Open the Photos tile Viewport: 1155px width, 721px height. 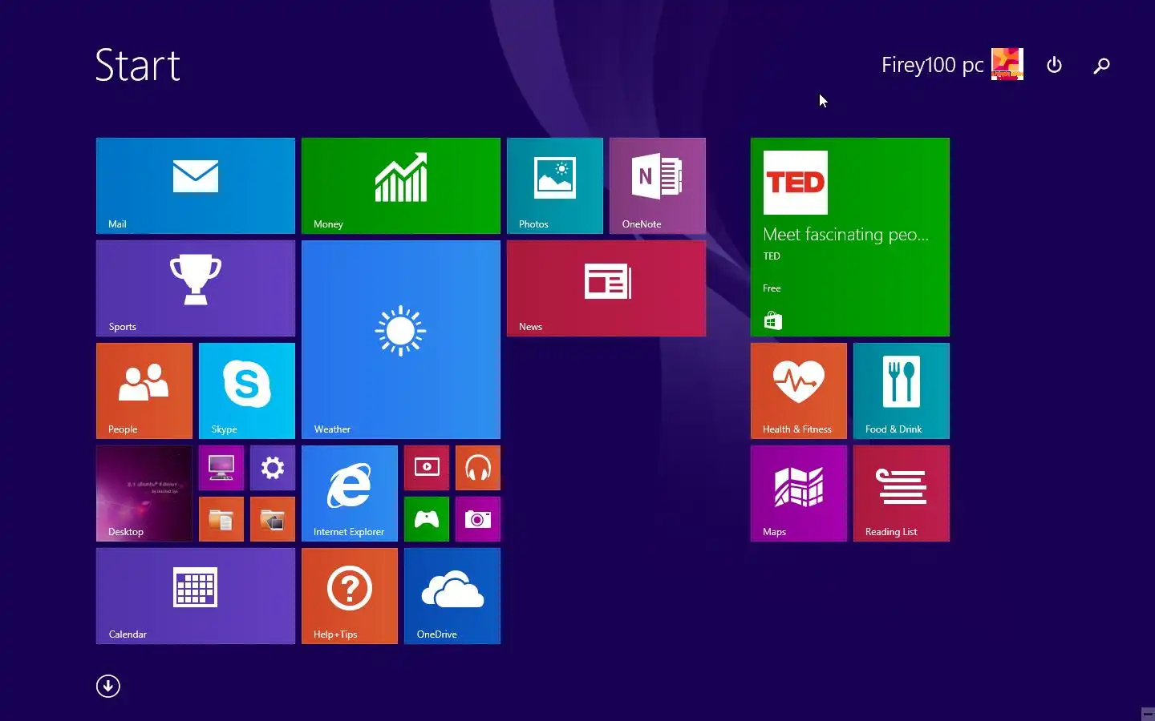[555, 186]
